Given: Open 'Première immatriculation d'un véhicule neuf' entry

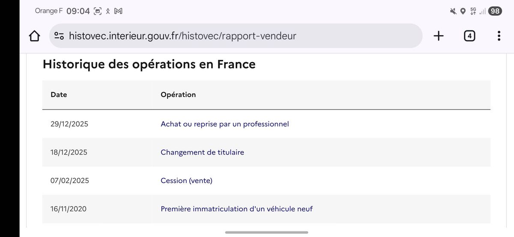Looking at the screenshot, I should [x=236, y=209].
